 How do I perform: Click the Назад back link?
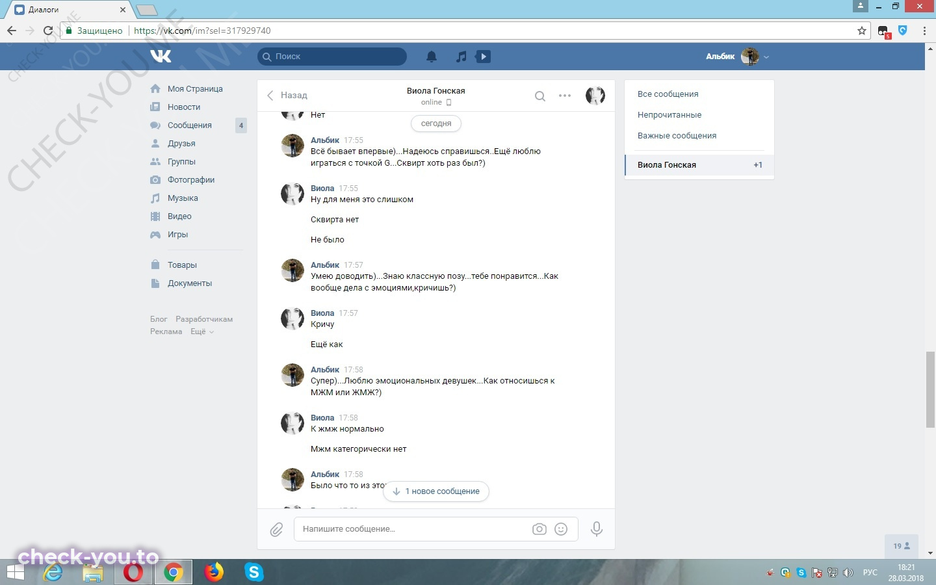[287, 96]
